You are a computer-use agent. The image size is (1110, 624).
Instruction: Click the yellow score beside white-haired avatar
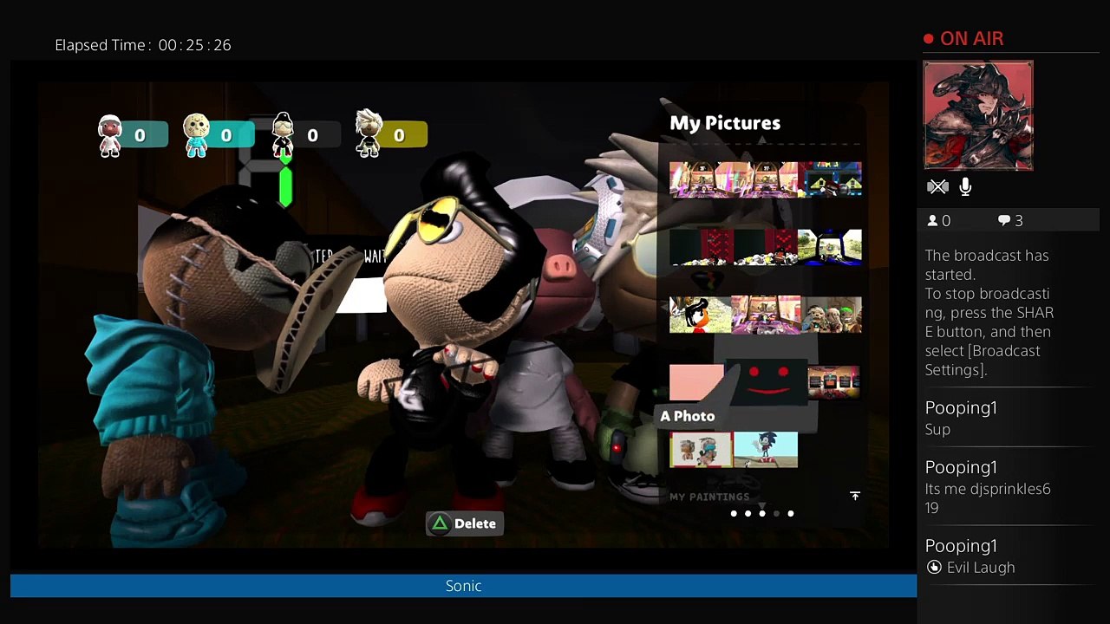400,135
